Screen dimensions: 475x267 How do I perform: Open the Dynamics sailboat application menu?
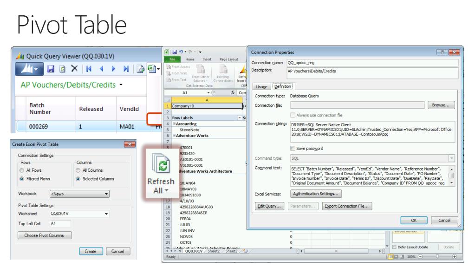point(29,69)
